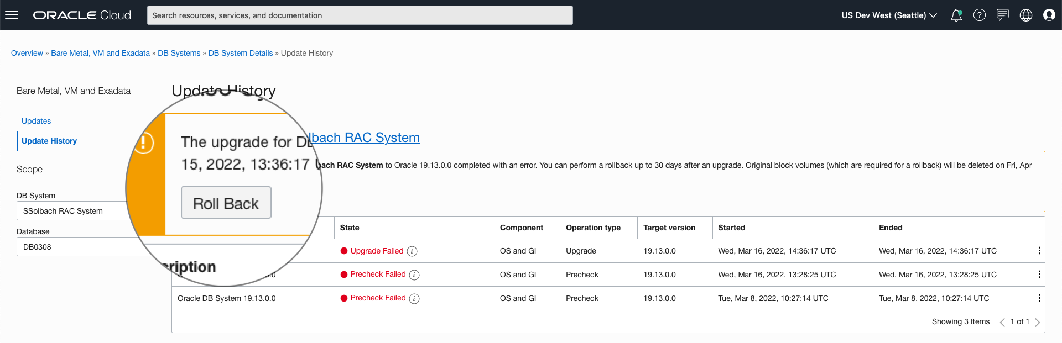
Task: Select Update History in sidebar
Action: pos(49,141)
